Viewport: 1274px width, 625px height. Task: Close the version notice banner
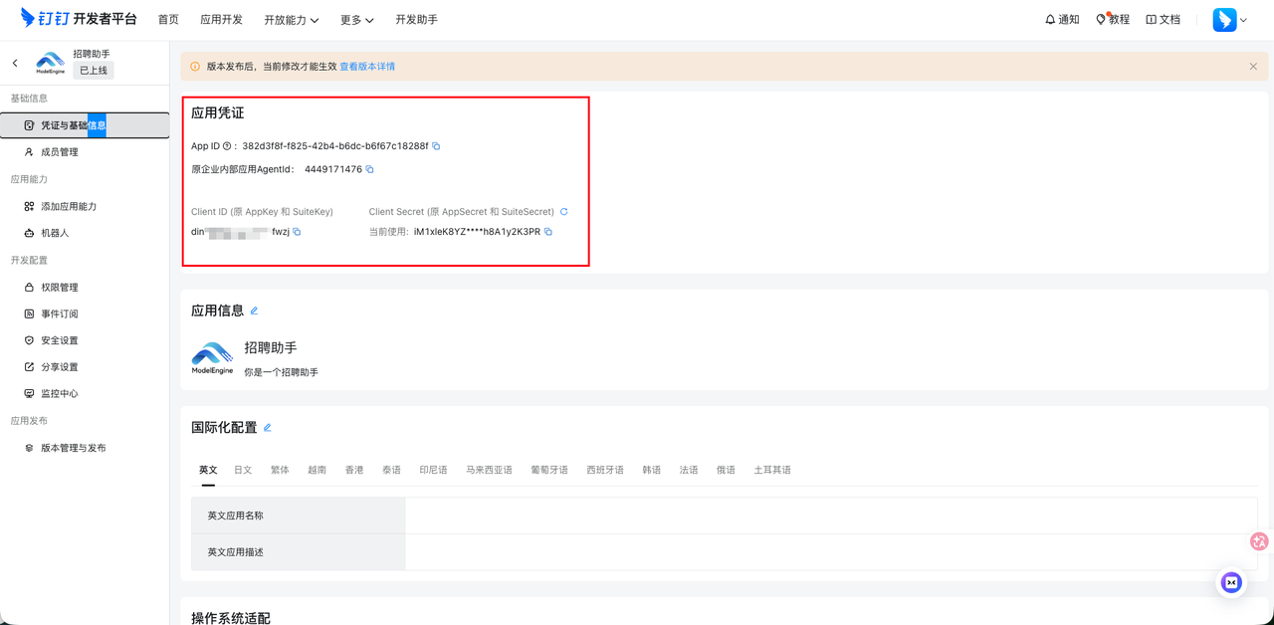tap(1253, 67)
